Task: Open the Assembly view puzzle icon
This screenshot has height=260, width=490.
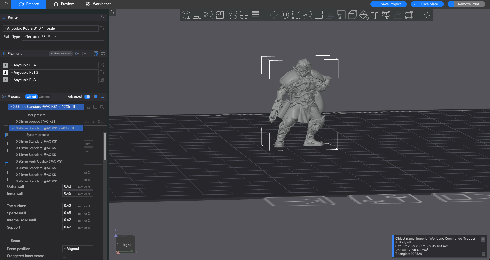Action: (x=427, y=15)
